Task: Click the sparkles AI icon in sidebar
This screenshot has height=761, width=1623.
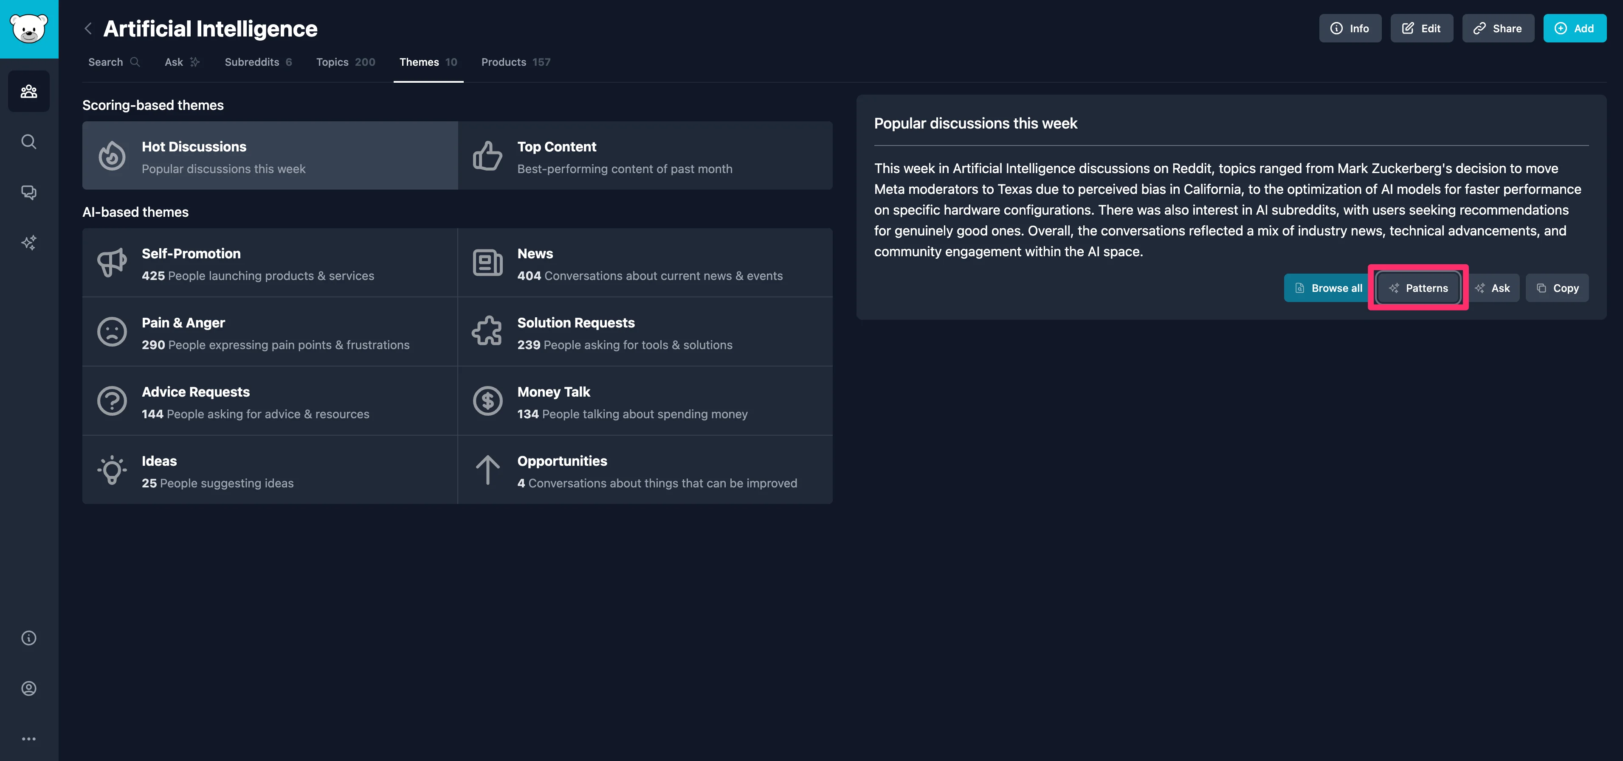Action: pos(29,242)
